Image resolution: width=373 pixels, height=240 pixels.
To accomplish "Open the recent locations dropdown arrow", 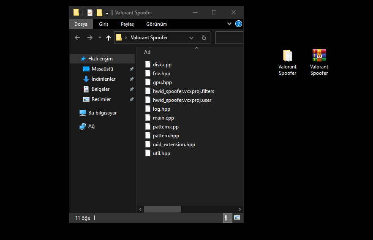I will (x=100, y=38).
